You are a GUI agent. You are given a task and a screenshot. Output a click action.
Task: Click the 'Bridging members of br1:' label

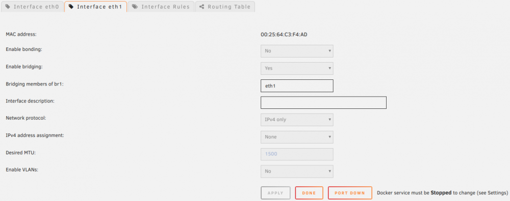35,84
